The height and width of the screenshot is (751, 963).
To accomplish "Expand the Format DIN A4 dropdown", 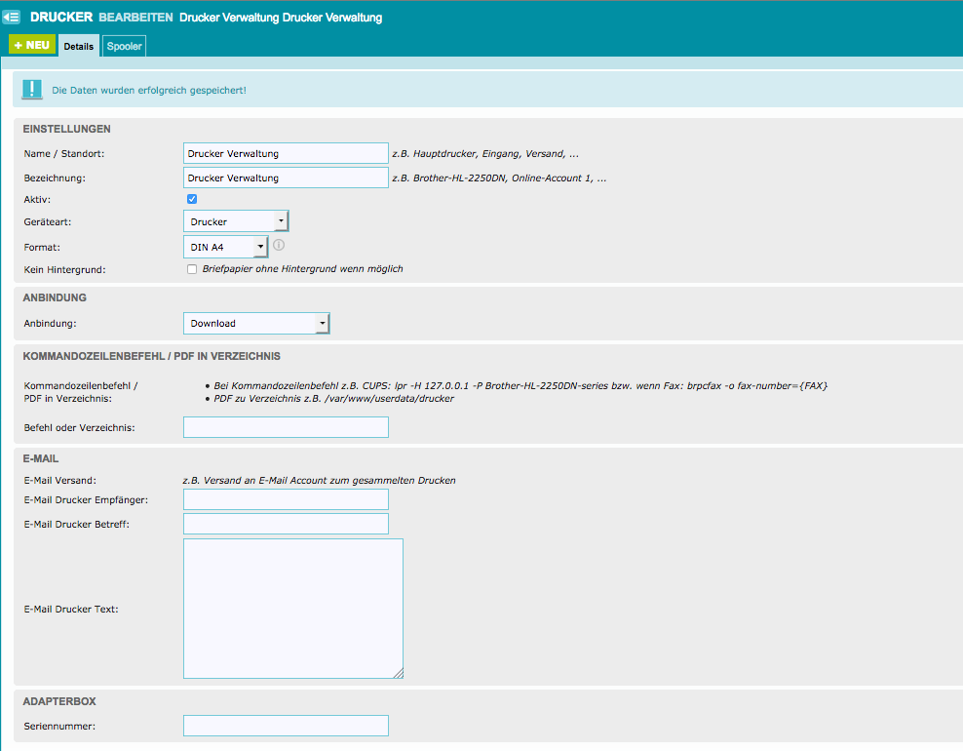I will click(225, 247).
